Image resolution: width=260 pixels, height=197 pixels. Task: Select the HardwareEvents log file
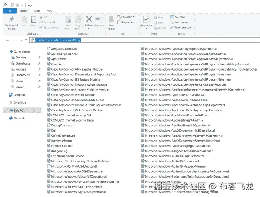pos(60,141)
